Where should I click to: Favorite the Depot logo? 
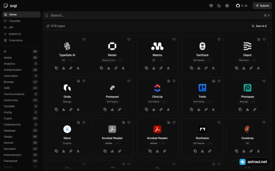(264, 39)
